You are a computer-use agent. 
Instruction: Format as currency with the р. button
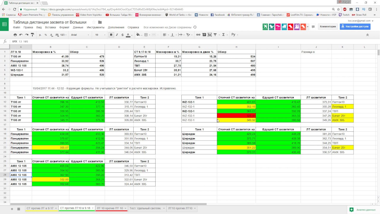[40, 35]
